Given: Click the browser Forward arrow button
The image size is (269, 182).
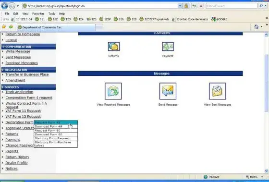Looking at the screenshot, I should pyautogui.click(x=12, y=6).
